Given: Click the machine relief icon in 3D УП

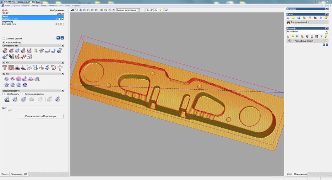Looking at the screenshot, I should (6, 79).
